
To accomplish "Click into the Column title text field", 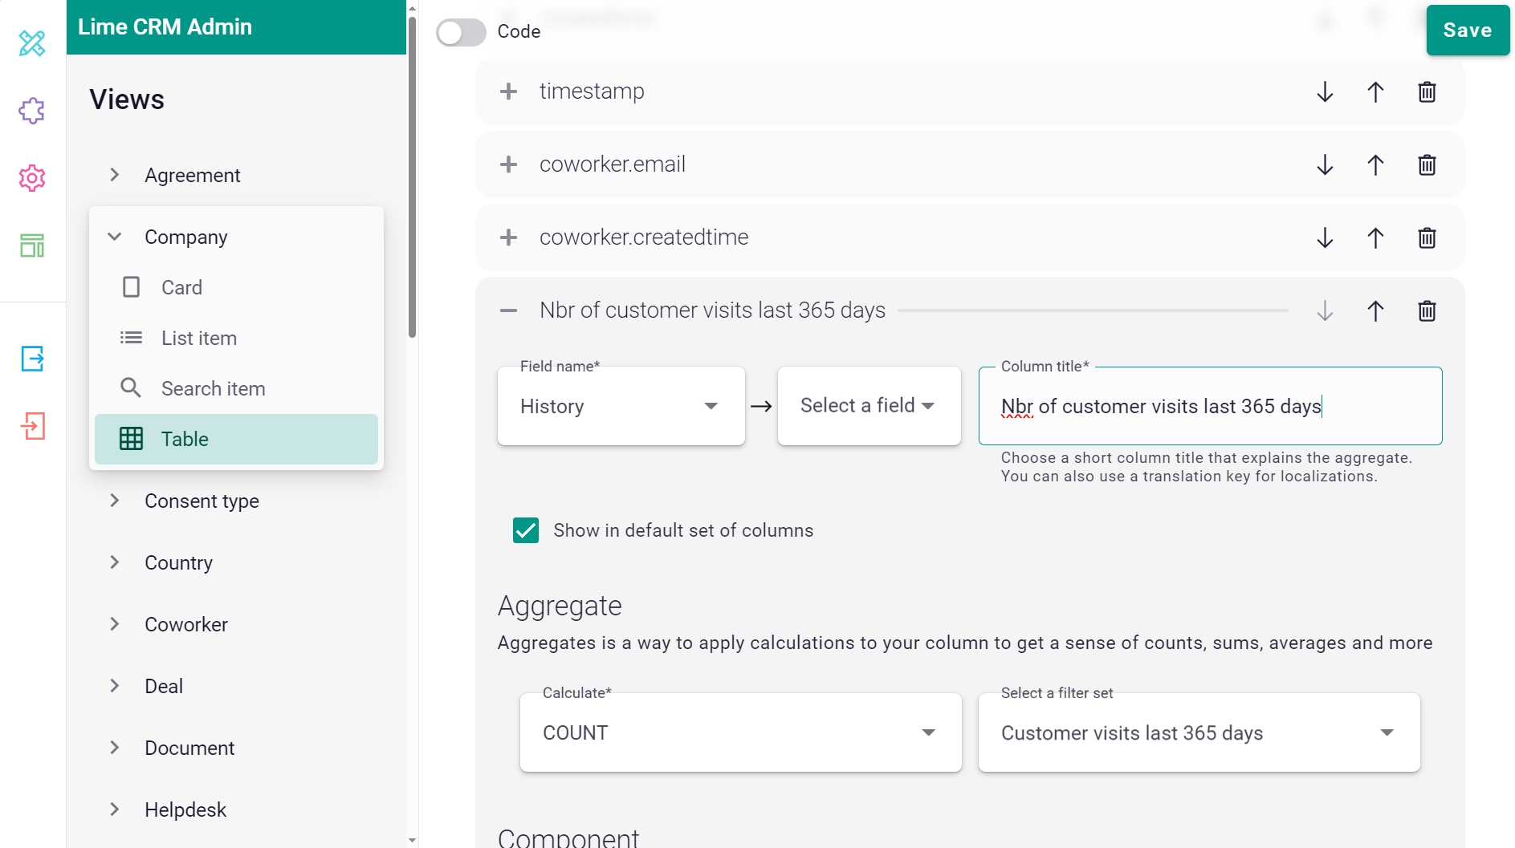I will [1209, 407].
